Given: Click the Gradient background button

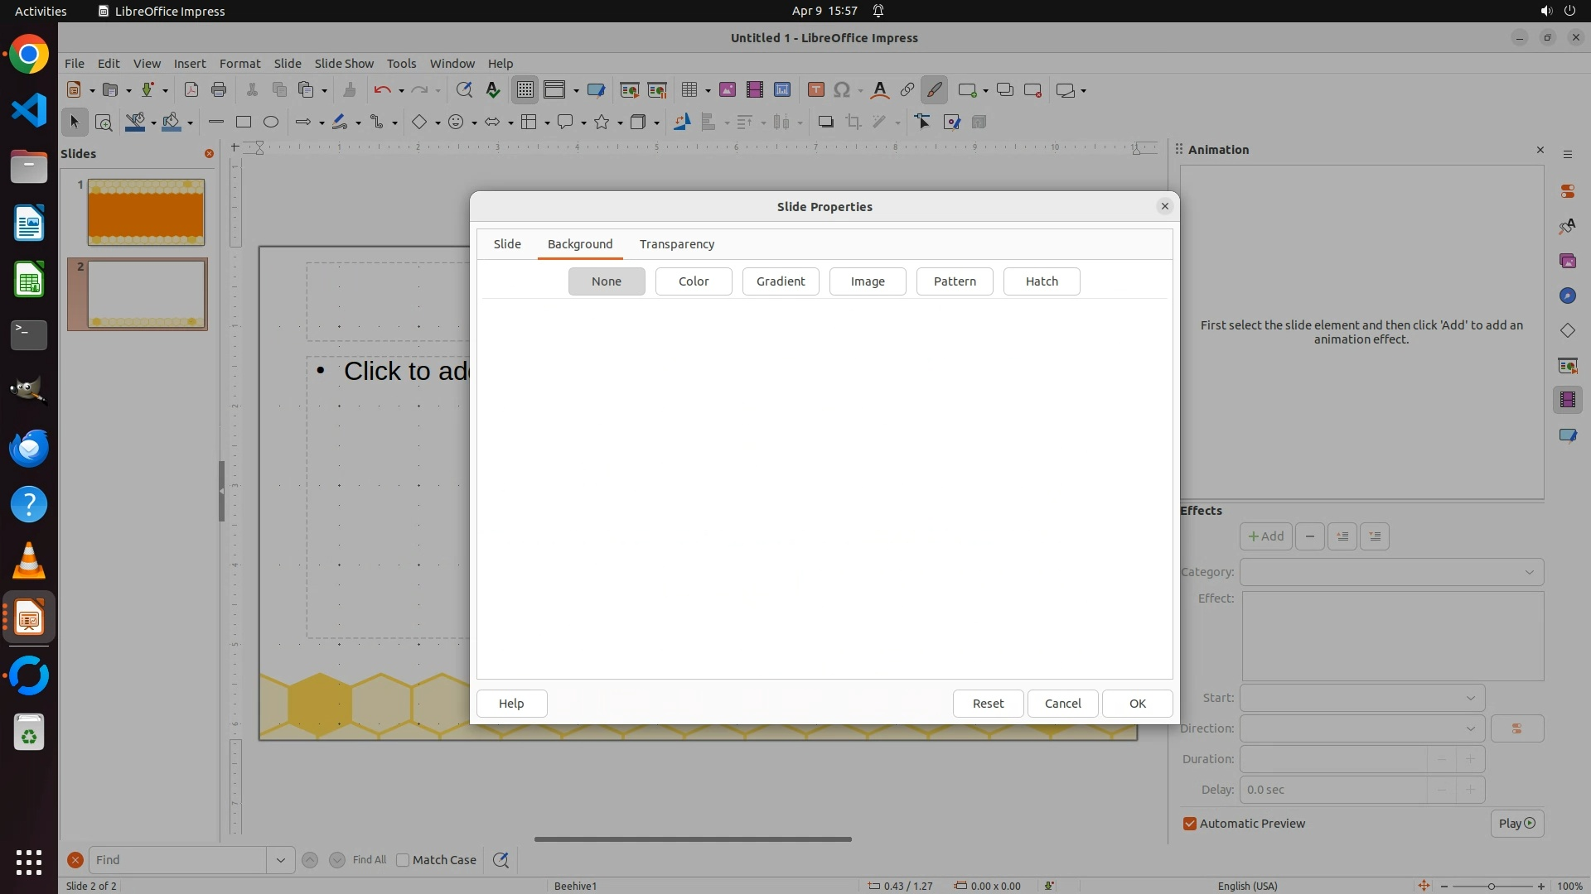Looking at the screenshot, I should coord(781,281).
